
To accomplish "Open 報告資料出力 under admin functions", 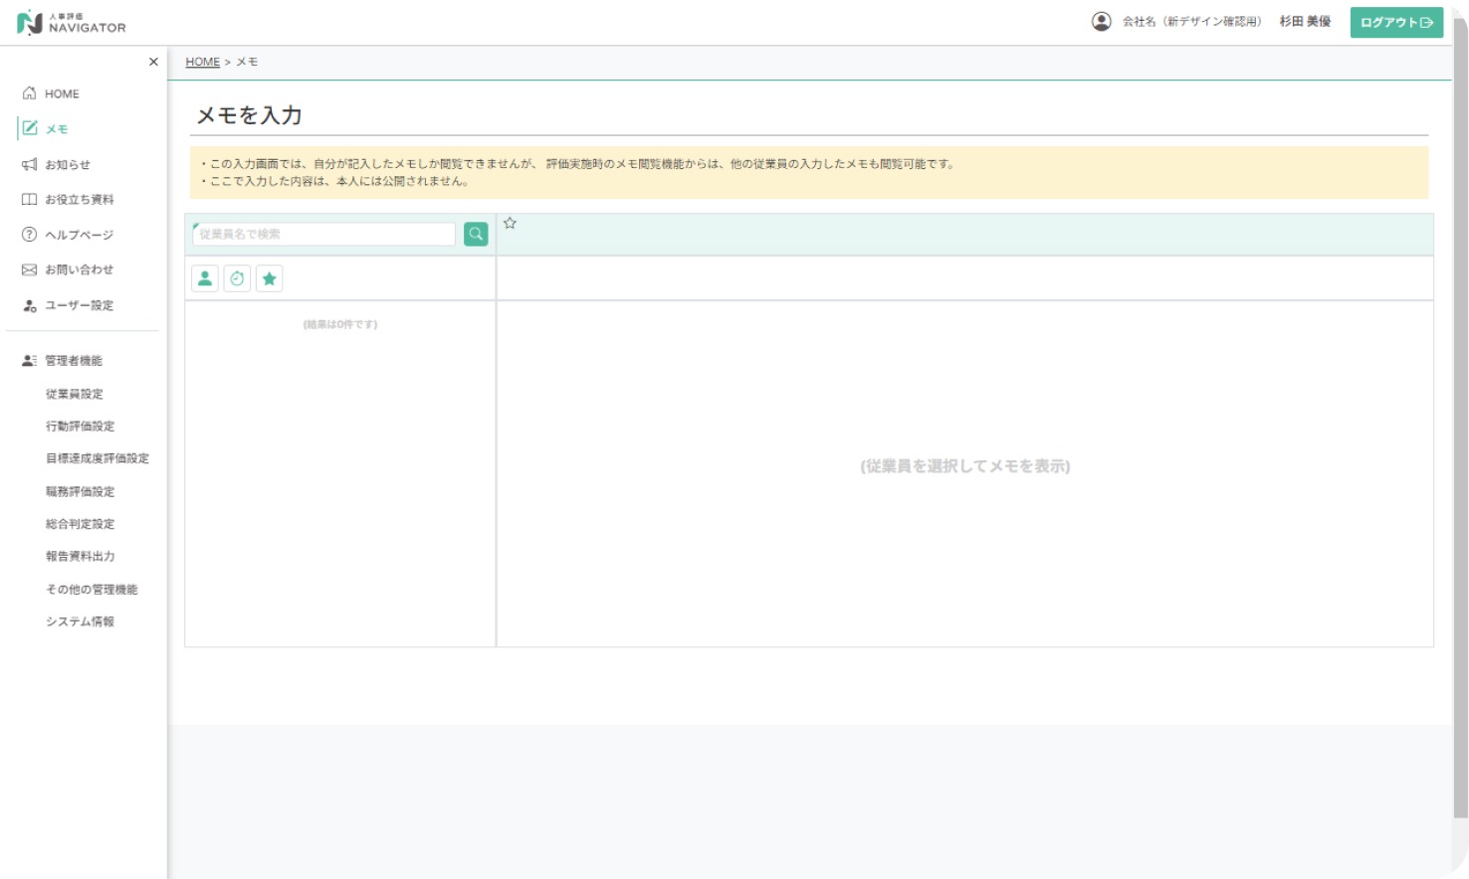I will (x=80, y=556).
